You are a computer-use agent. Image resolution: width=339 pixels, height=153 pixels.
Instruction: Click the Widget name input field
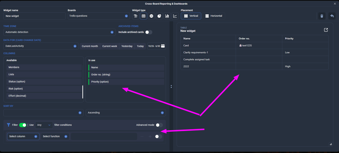click(x=35, y=16)
